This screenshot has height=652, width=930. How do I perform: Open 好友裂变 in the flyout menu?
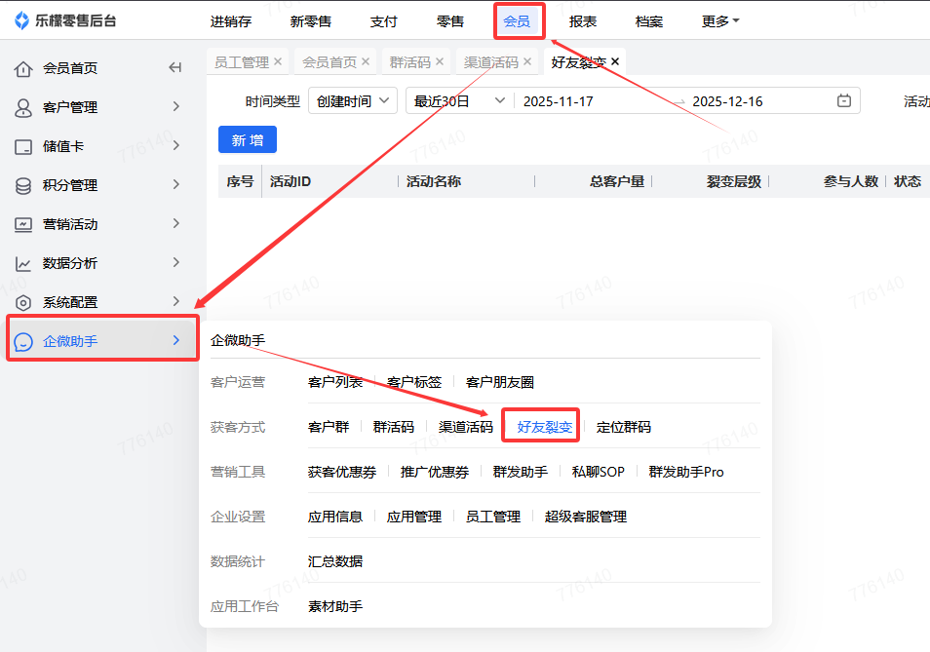tap(545, 427)
